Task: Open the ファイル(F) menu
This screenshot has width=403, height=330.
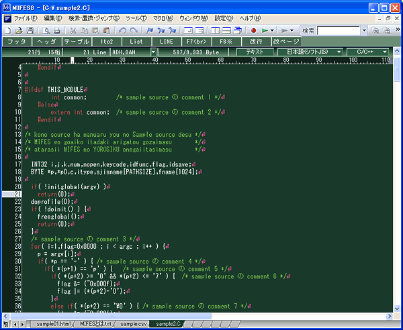Action: (26, 18)
